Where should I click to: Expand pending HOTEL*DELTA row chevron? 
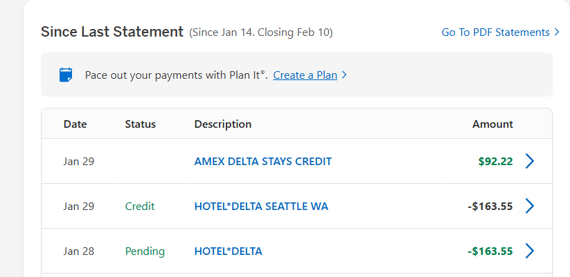coord(530,251)
